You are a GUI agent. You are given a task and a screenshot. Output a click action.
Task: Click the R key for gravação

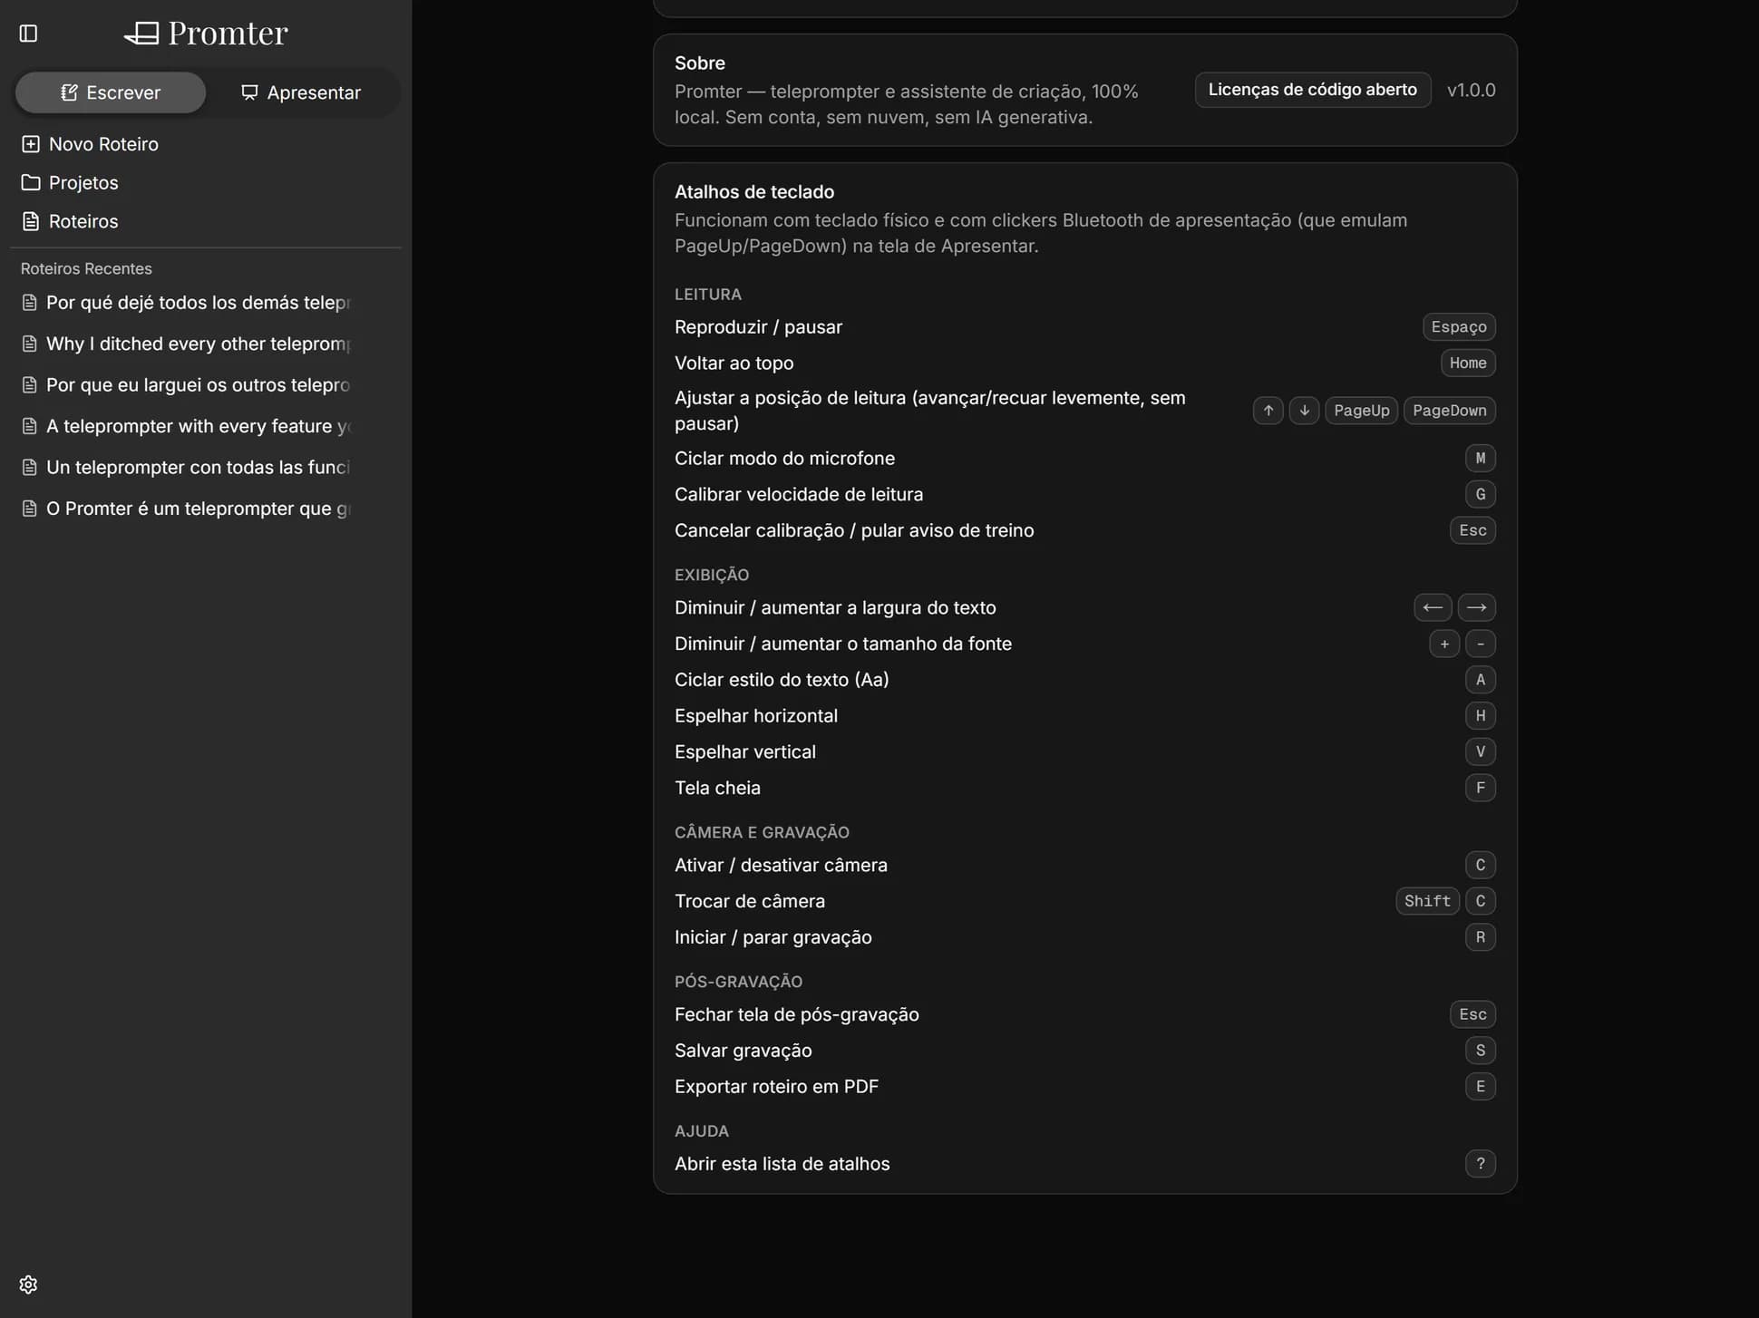(x=1480, y=937)
